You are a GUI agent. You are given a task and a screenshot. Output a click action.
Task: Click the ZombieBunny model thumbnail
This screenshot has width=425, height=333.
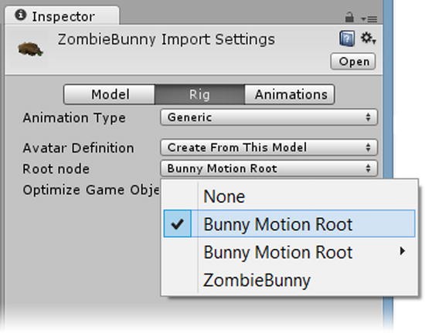click(x=30, y=50)
